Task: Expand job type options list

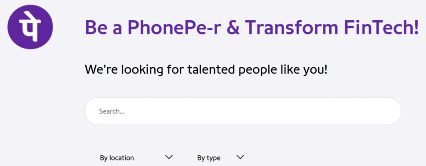Action: pyautogui.click(x=220, y=157)
